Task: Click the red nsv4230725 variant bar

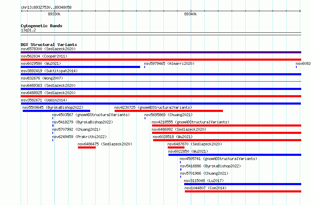Action: point(169,111)
